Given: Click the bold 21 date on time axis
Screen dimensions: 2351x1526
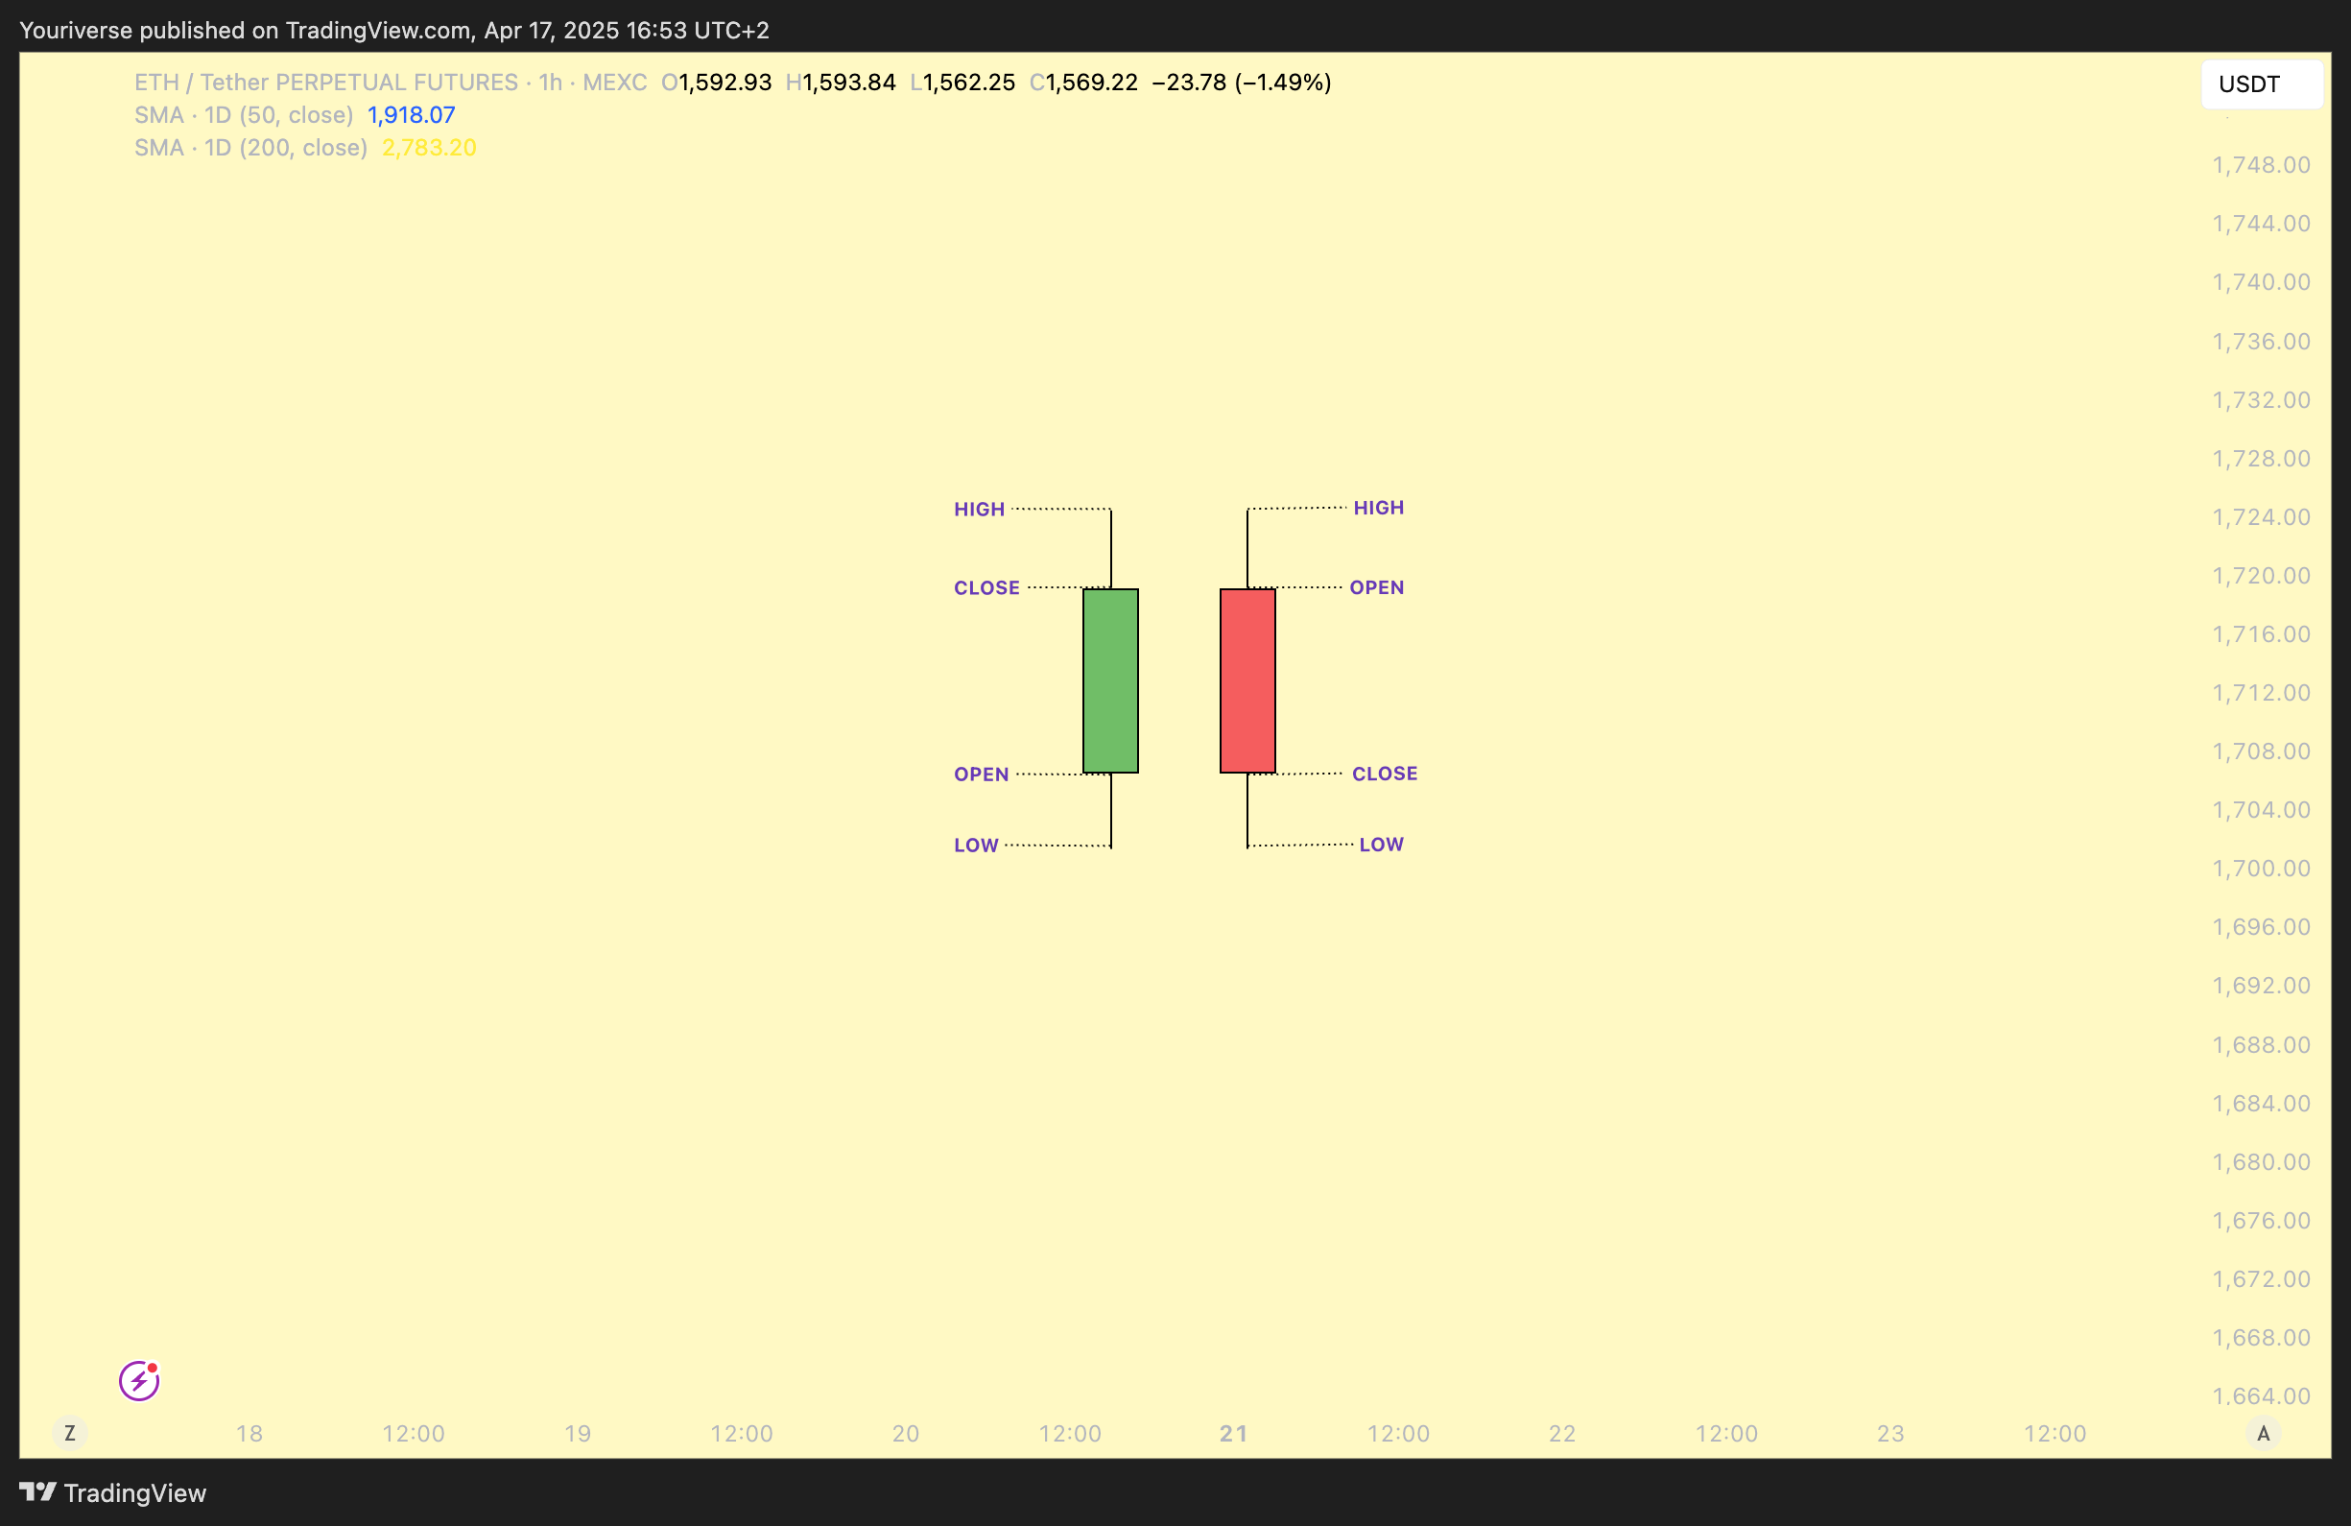Looking at the screenshot, I should pos(1233,1433).
